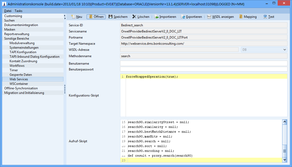Open the Tasks menu
Viewport: 292px width, 167px height.
(19, 11)
